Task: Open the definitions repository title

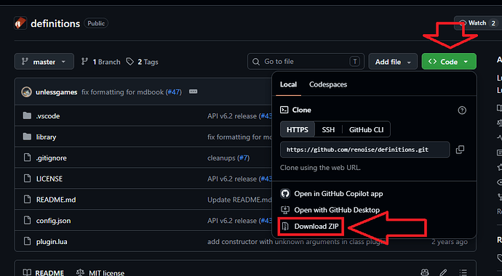Action: (x=55, y=24)
